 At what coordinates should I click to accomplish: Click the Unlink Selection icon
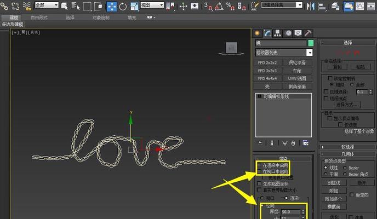15,6
